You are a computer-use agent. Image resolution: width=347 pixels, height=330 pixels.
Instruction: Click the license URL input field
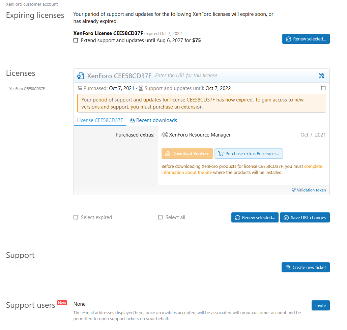click(235, 76)
